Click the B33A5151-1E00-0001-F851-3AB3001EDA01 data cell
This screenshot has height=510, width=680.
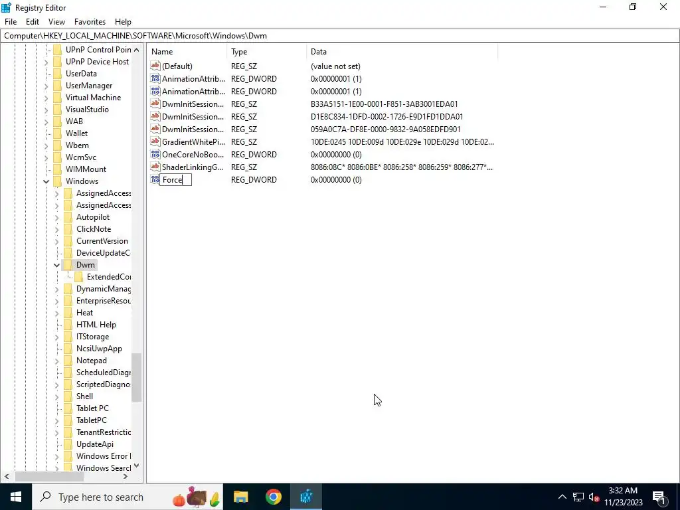pos(384,104)
